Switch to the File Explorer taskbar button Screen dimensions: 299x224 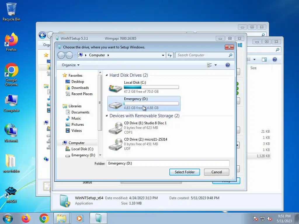[61, 218]
